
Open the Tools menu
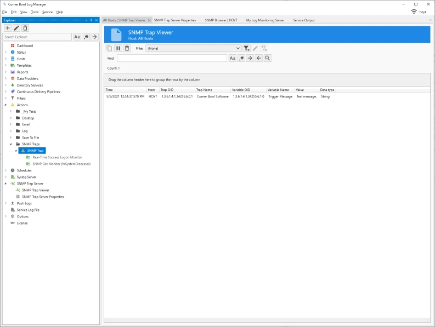(35, 12)
